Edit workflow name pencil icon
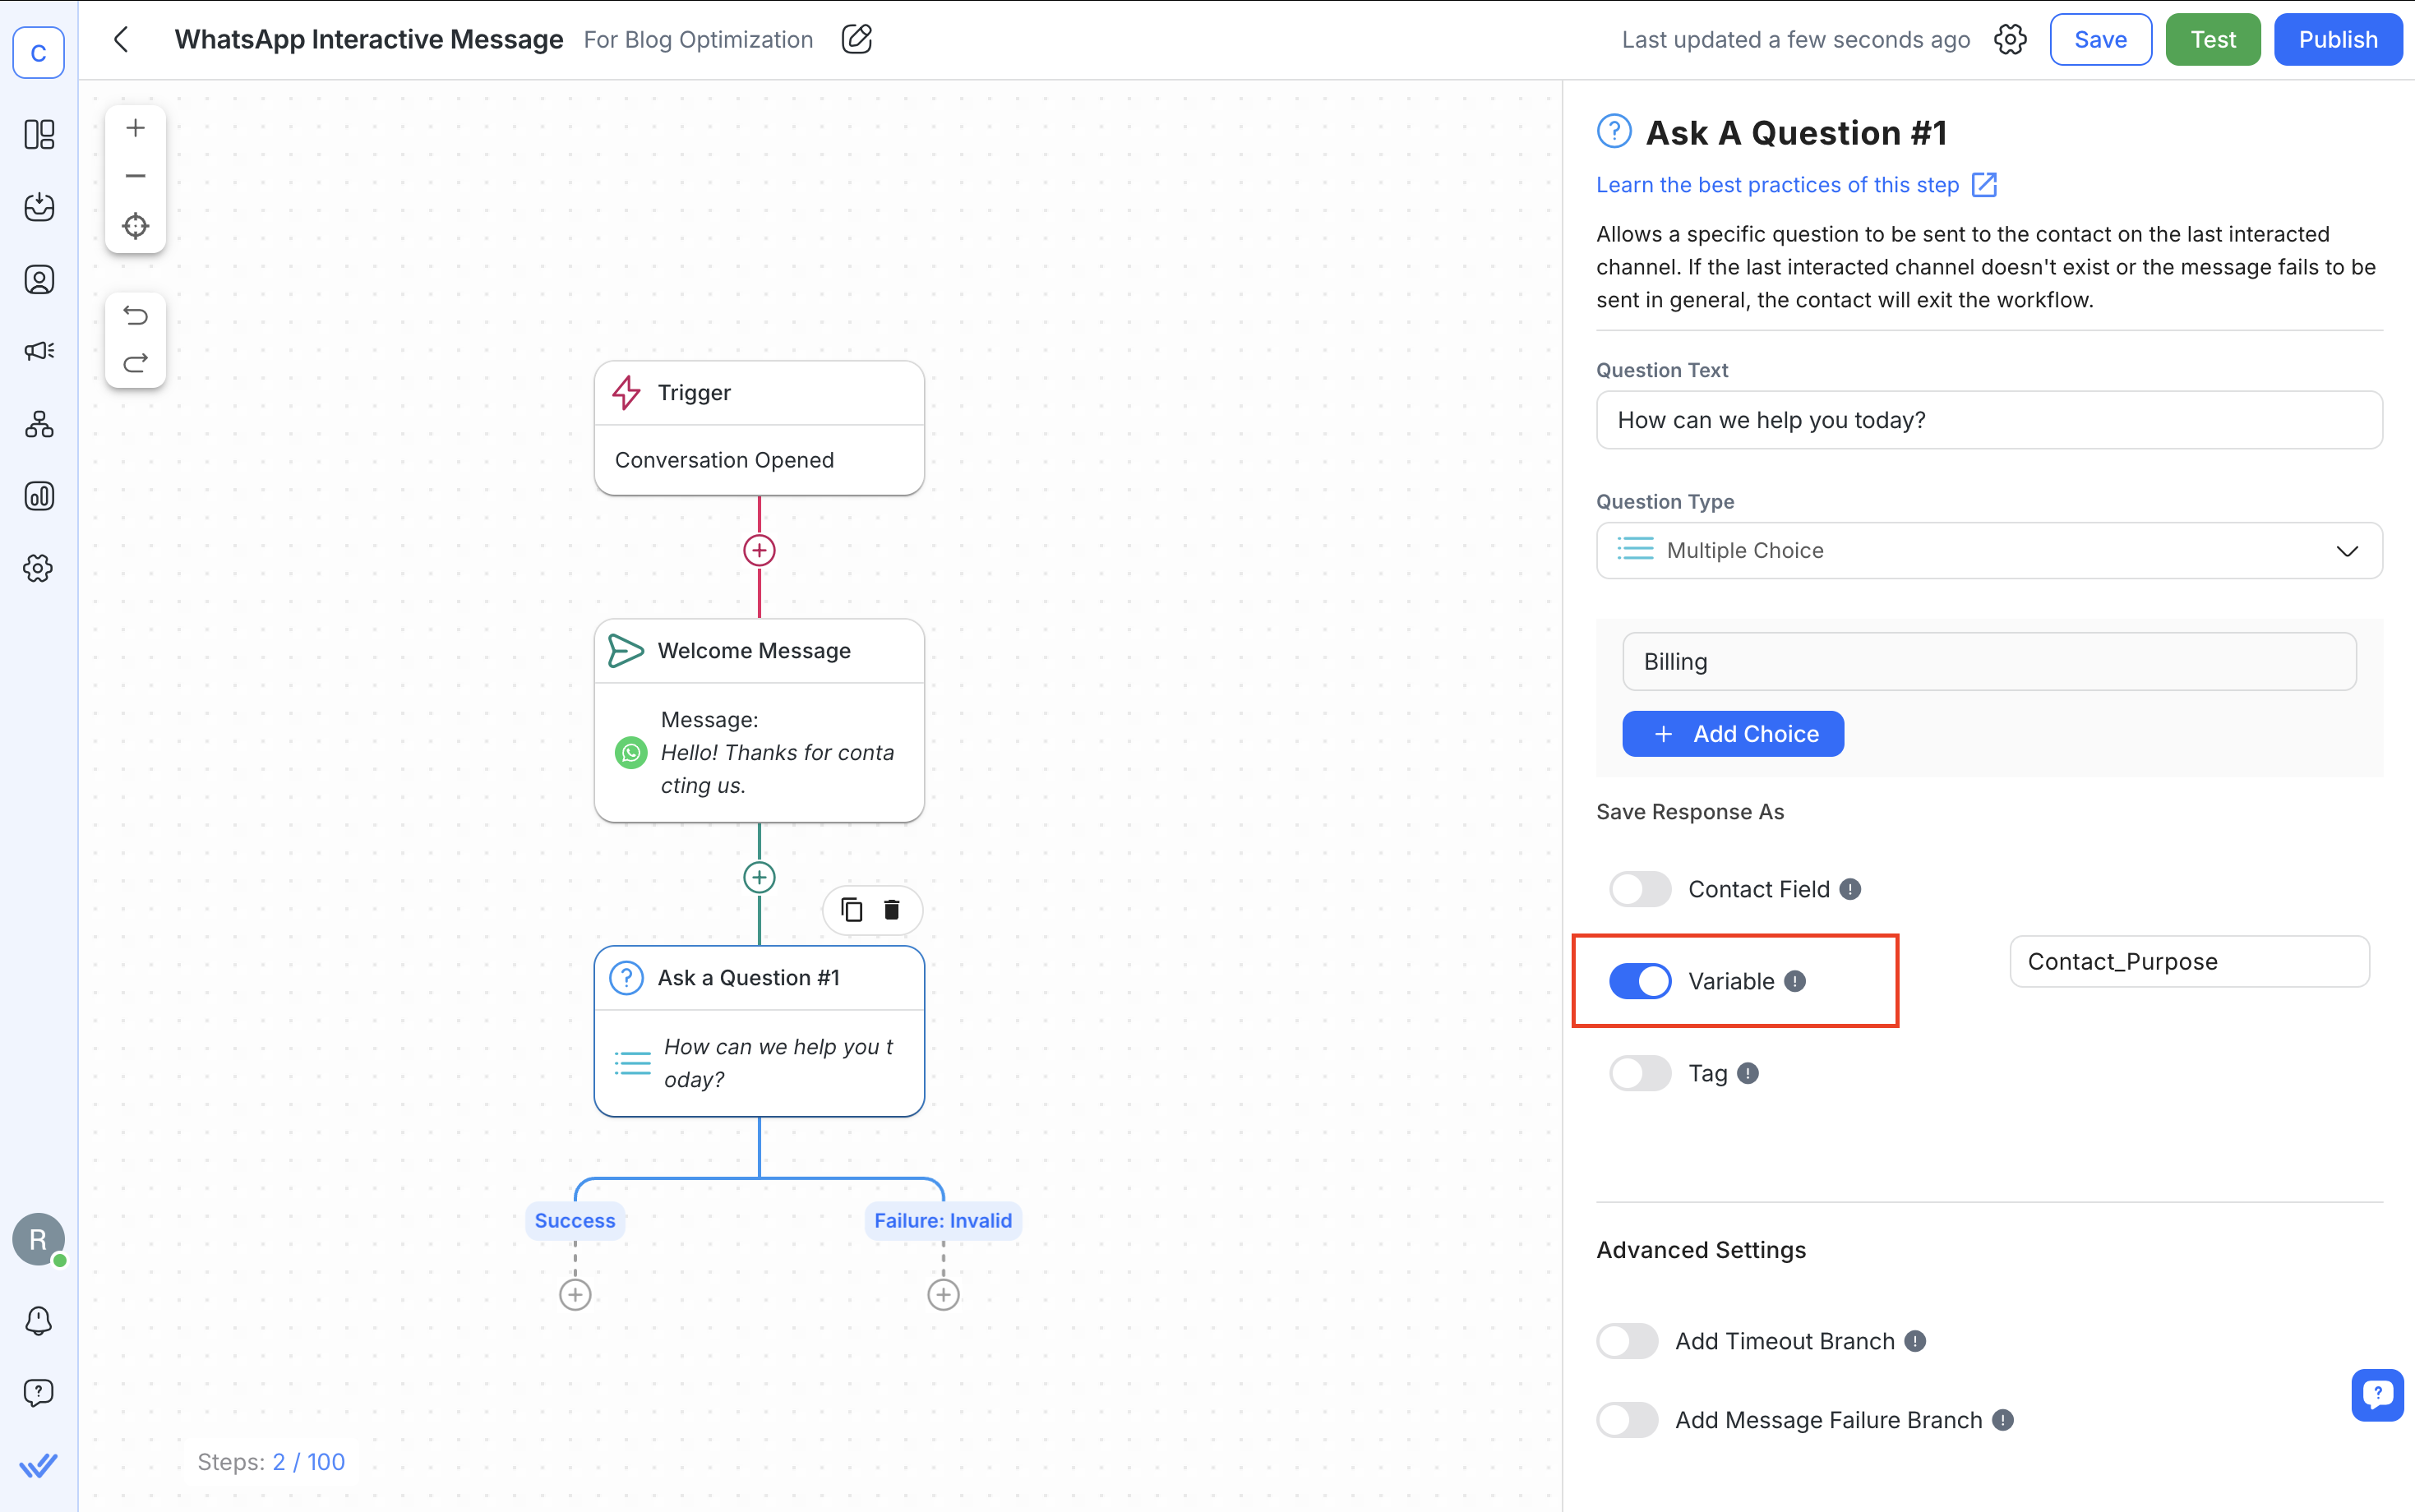 (856, 40)
